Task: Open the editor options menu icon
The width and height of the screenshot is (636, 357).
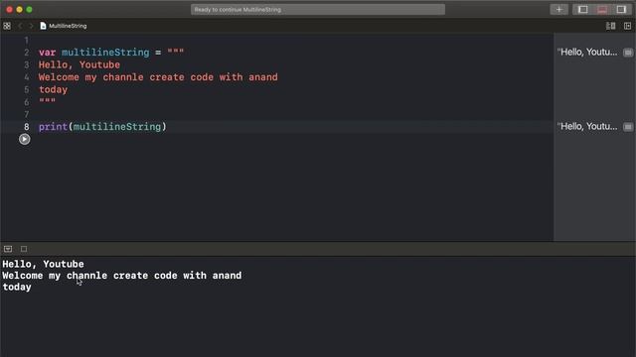Action: [610, 26]
